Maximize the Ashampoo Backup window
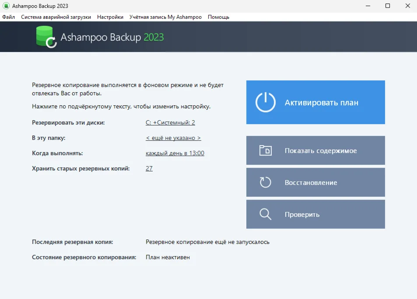Viewport: 417px width, 299px height. click(x=387, y=6)
